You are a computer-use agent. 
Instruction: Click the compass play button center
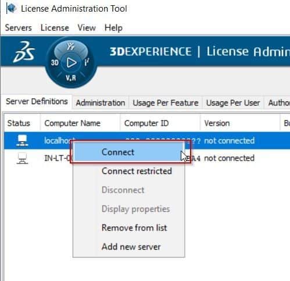(x=71, y=63)
